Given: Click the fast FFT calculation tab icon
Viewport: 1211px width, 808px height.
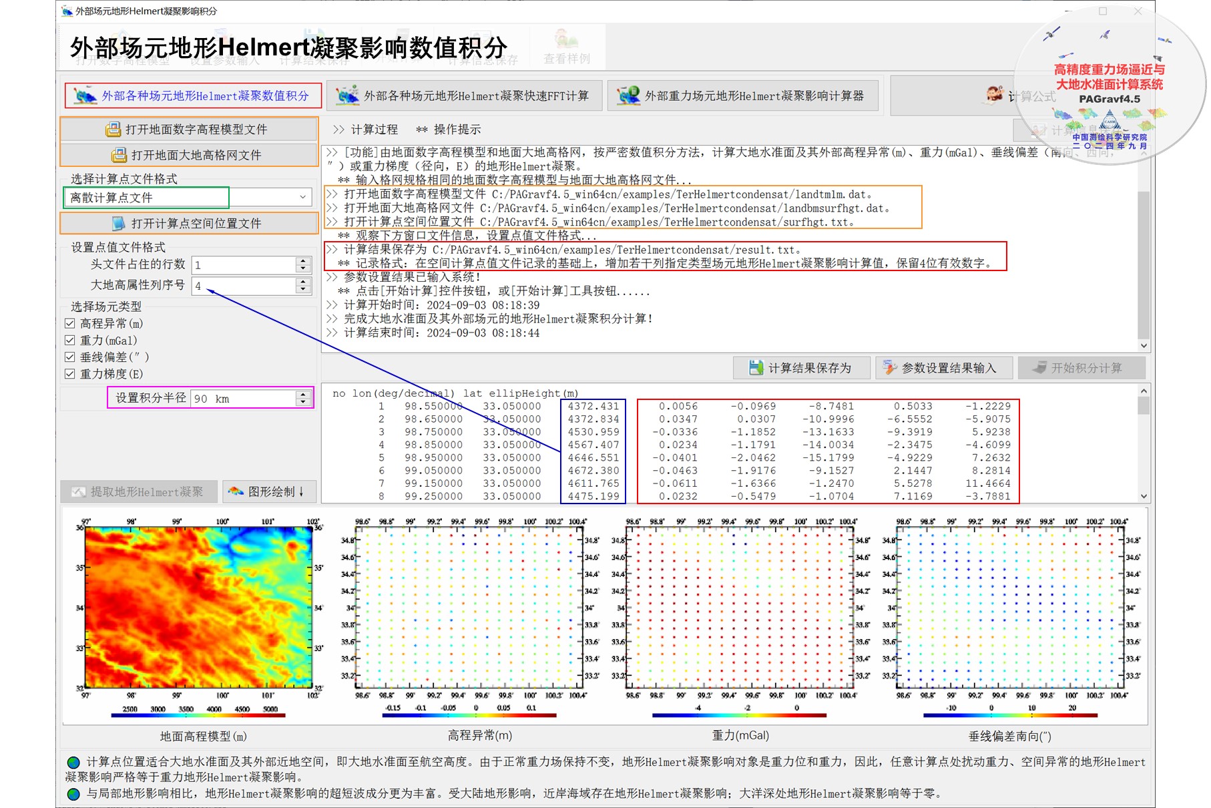Looking at the screenshot, I should point(347,95).
